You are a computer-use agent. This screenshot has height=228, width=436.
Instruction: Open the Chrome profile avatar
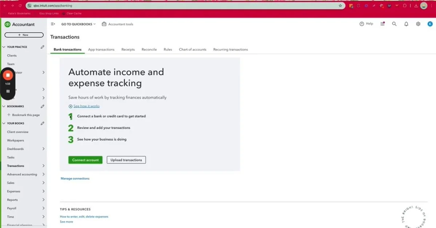[x=424, y=6]
